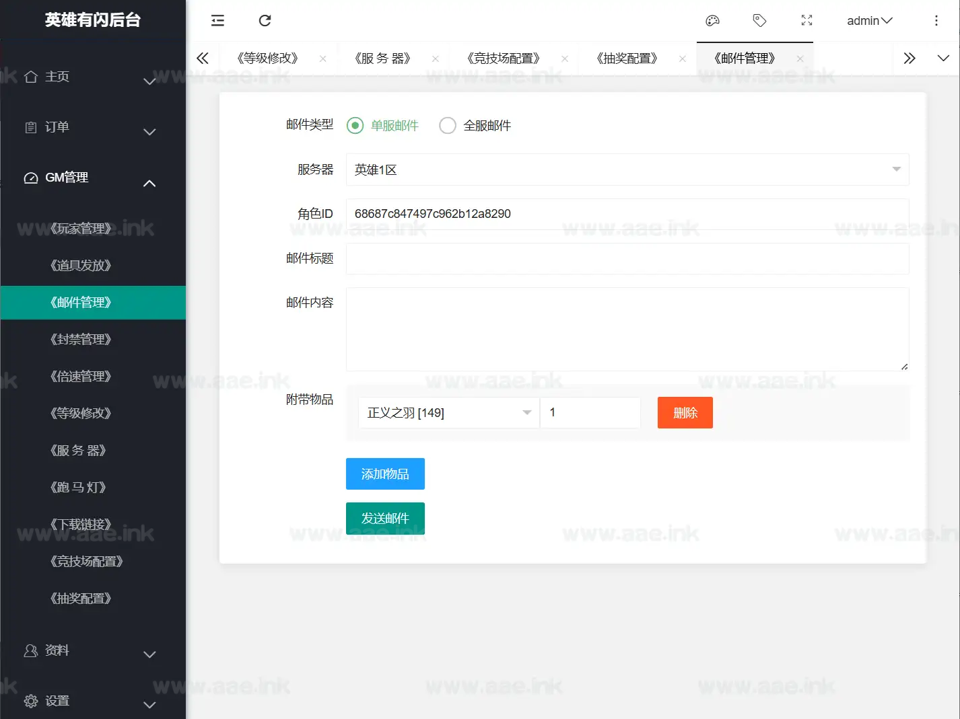
Task: Click the 英雄有闪后台 logo title
Action: (93, 20)
